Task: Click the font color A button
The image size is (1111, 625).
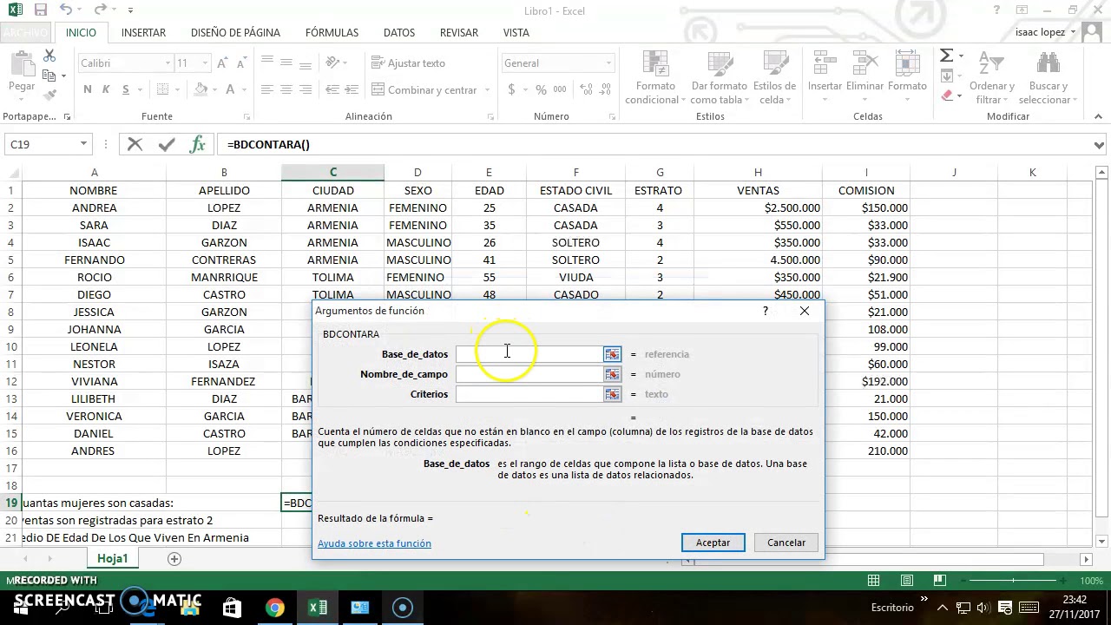Action: tap(230, 89)
